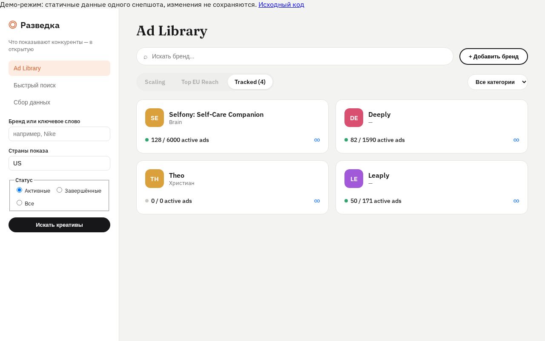The image size is (545, 341).
Task: Click the Разведка logo icon
Action: pyautogui.click(x=13, y=25)
